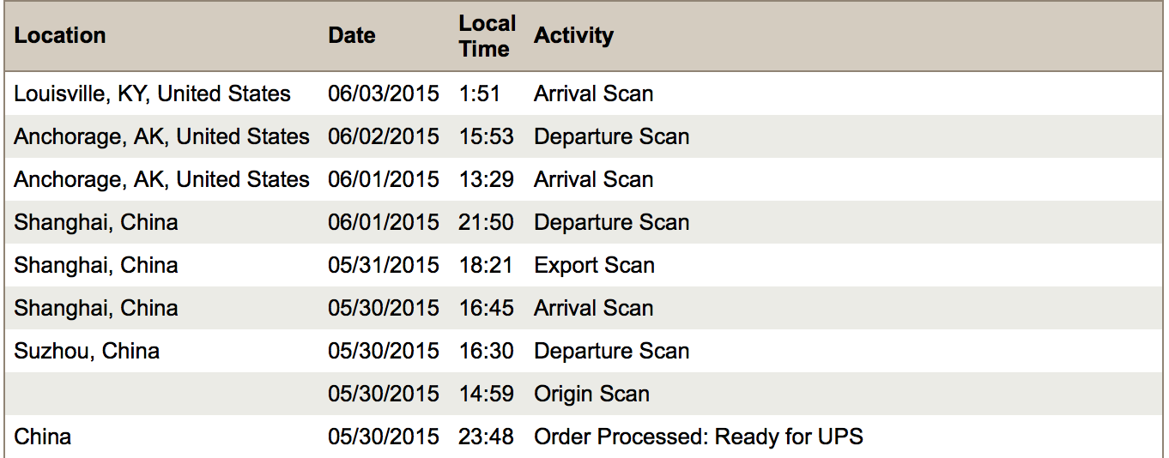Click the Activity column header
The width and height of the screenshot is (1169, 458).
(x=573, y=36)
